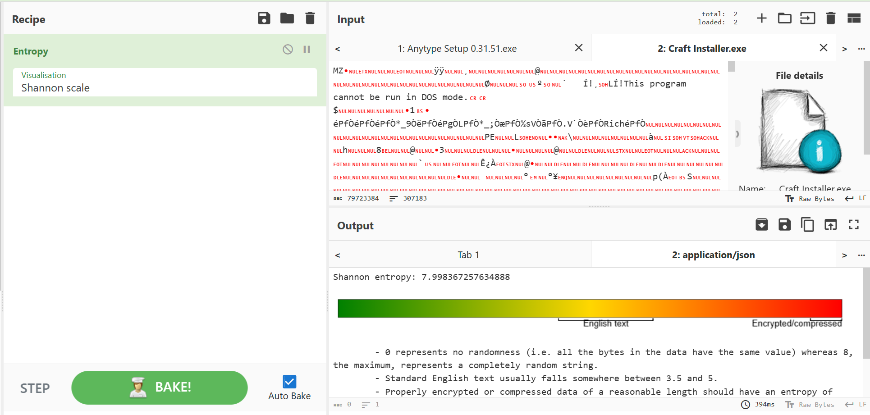870x415 pixels.
Task: Load a saved recipe
Action: pos(287,18)
